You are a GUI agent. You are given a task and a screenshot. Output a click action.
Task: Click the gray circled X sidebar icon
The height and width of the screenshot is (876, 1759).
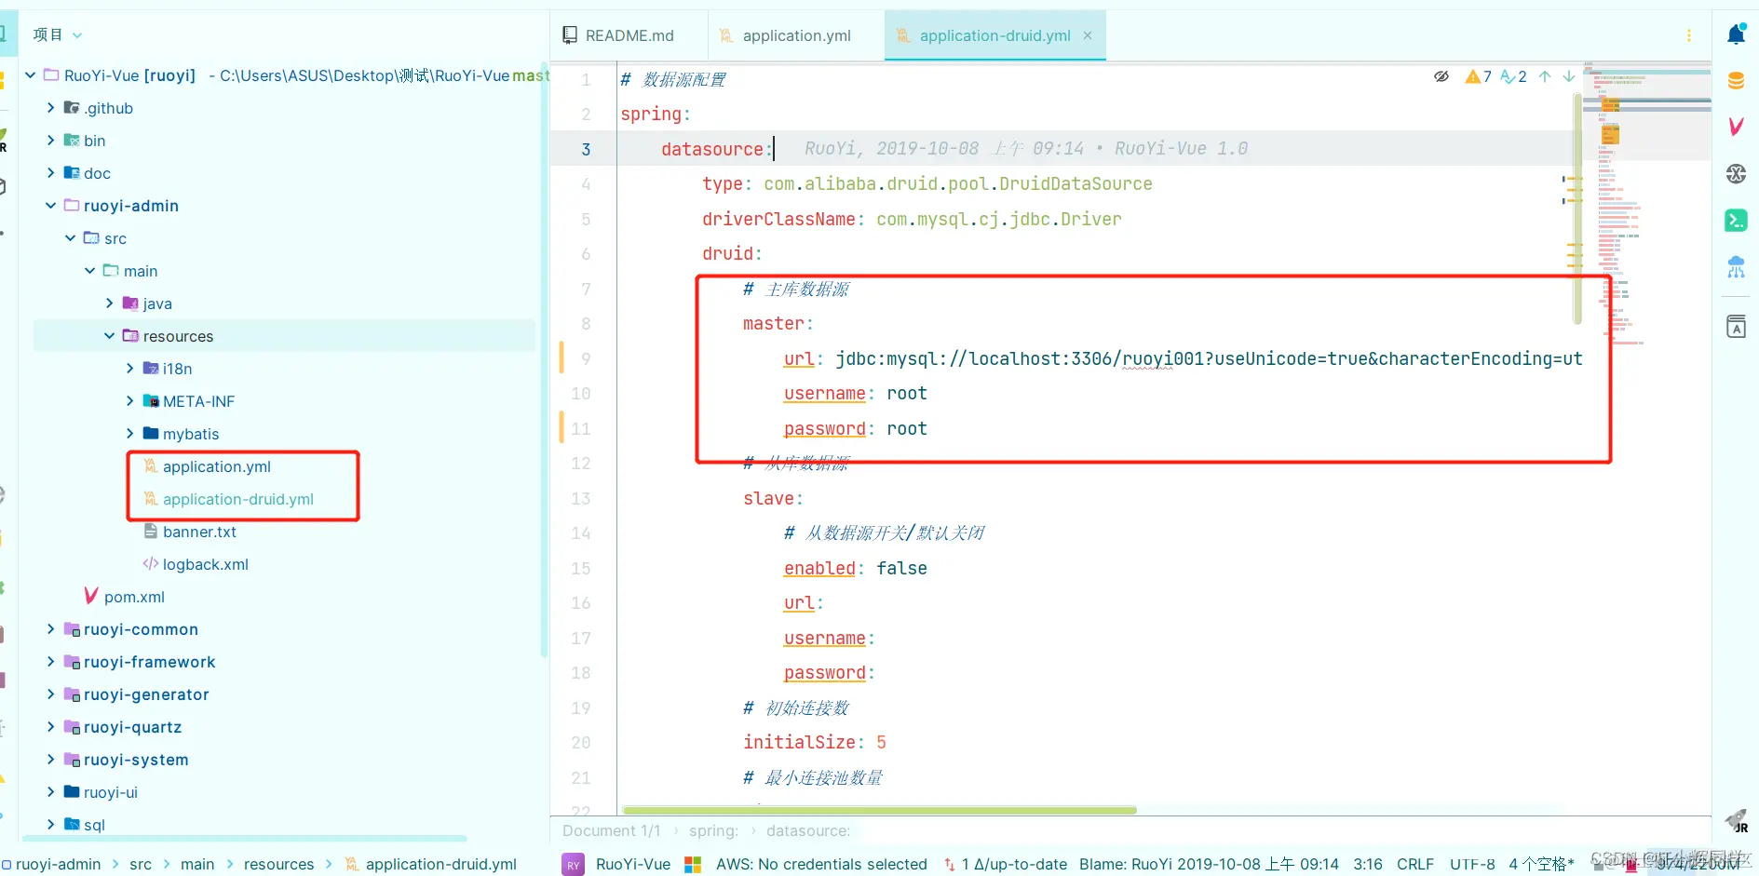1737,173
